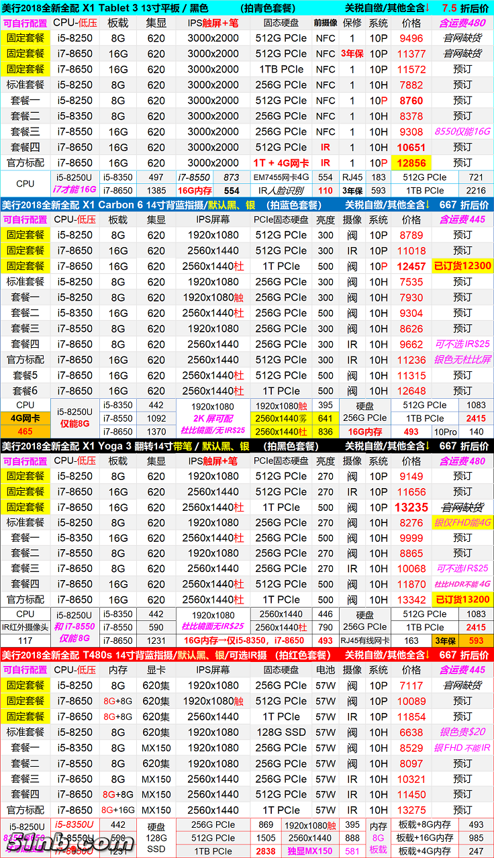Select the red price 10651
Image resolution: width=494 pixels, height=858 pixels.
point(411,148)
